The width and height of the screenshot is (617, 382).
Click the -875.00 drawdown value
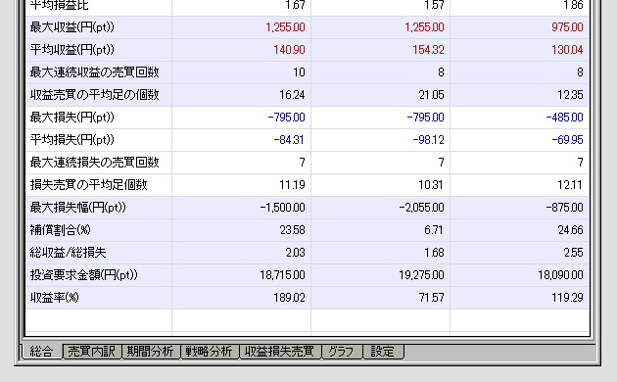[x=565, y=208]
